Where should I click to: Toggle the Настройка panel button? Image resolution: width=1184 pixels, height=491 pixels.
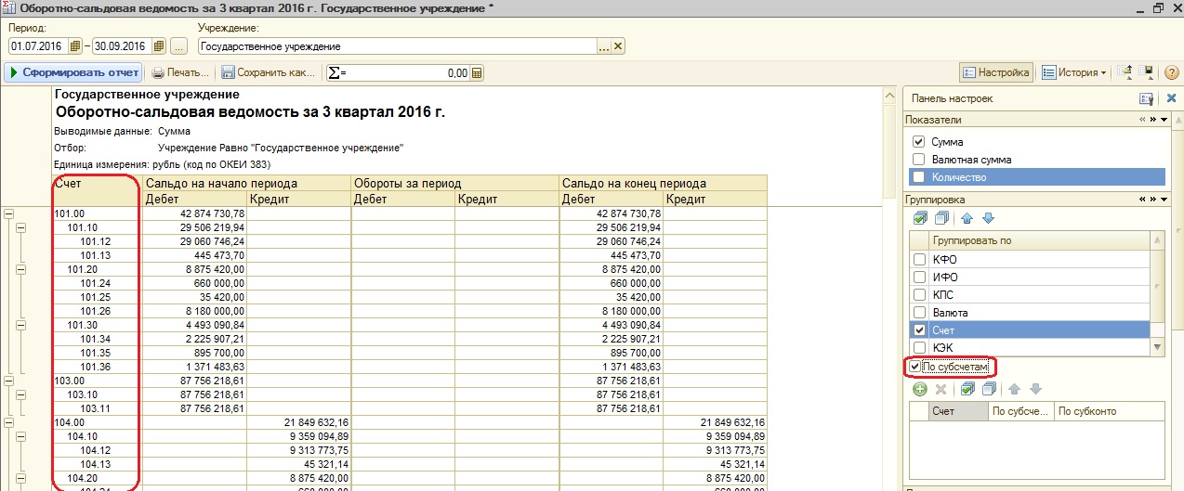pos(995,72)
